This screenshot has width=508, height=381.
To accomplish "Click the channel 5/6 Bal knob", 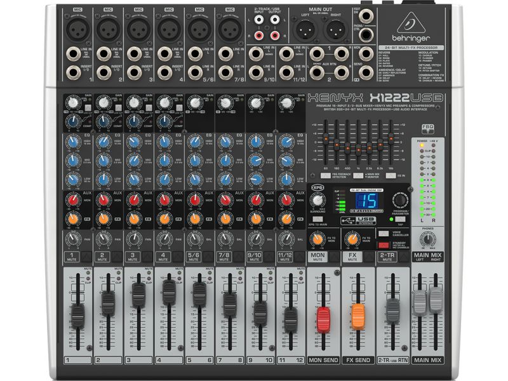I will tap(195, 239).
